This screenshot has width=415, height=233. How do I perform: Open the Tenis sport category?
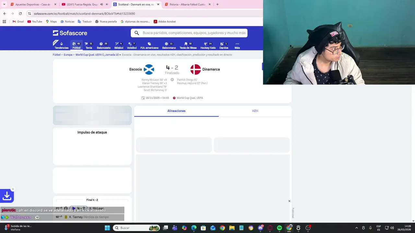tap(89, 46)
